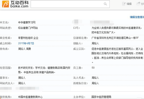This screenshot has width=144, height=99.
Task: Click the 成立时间 field label
Action: tap(6, 43)
